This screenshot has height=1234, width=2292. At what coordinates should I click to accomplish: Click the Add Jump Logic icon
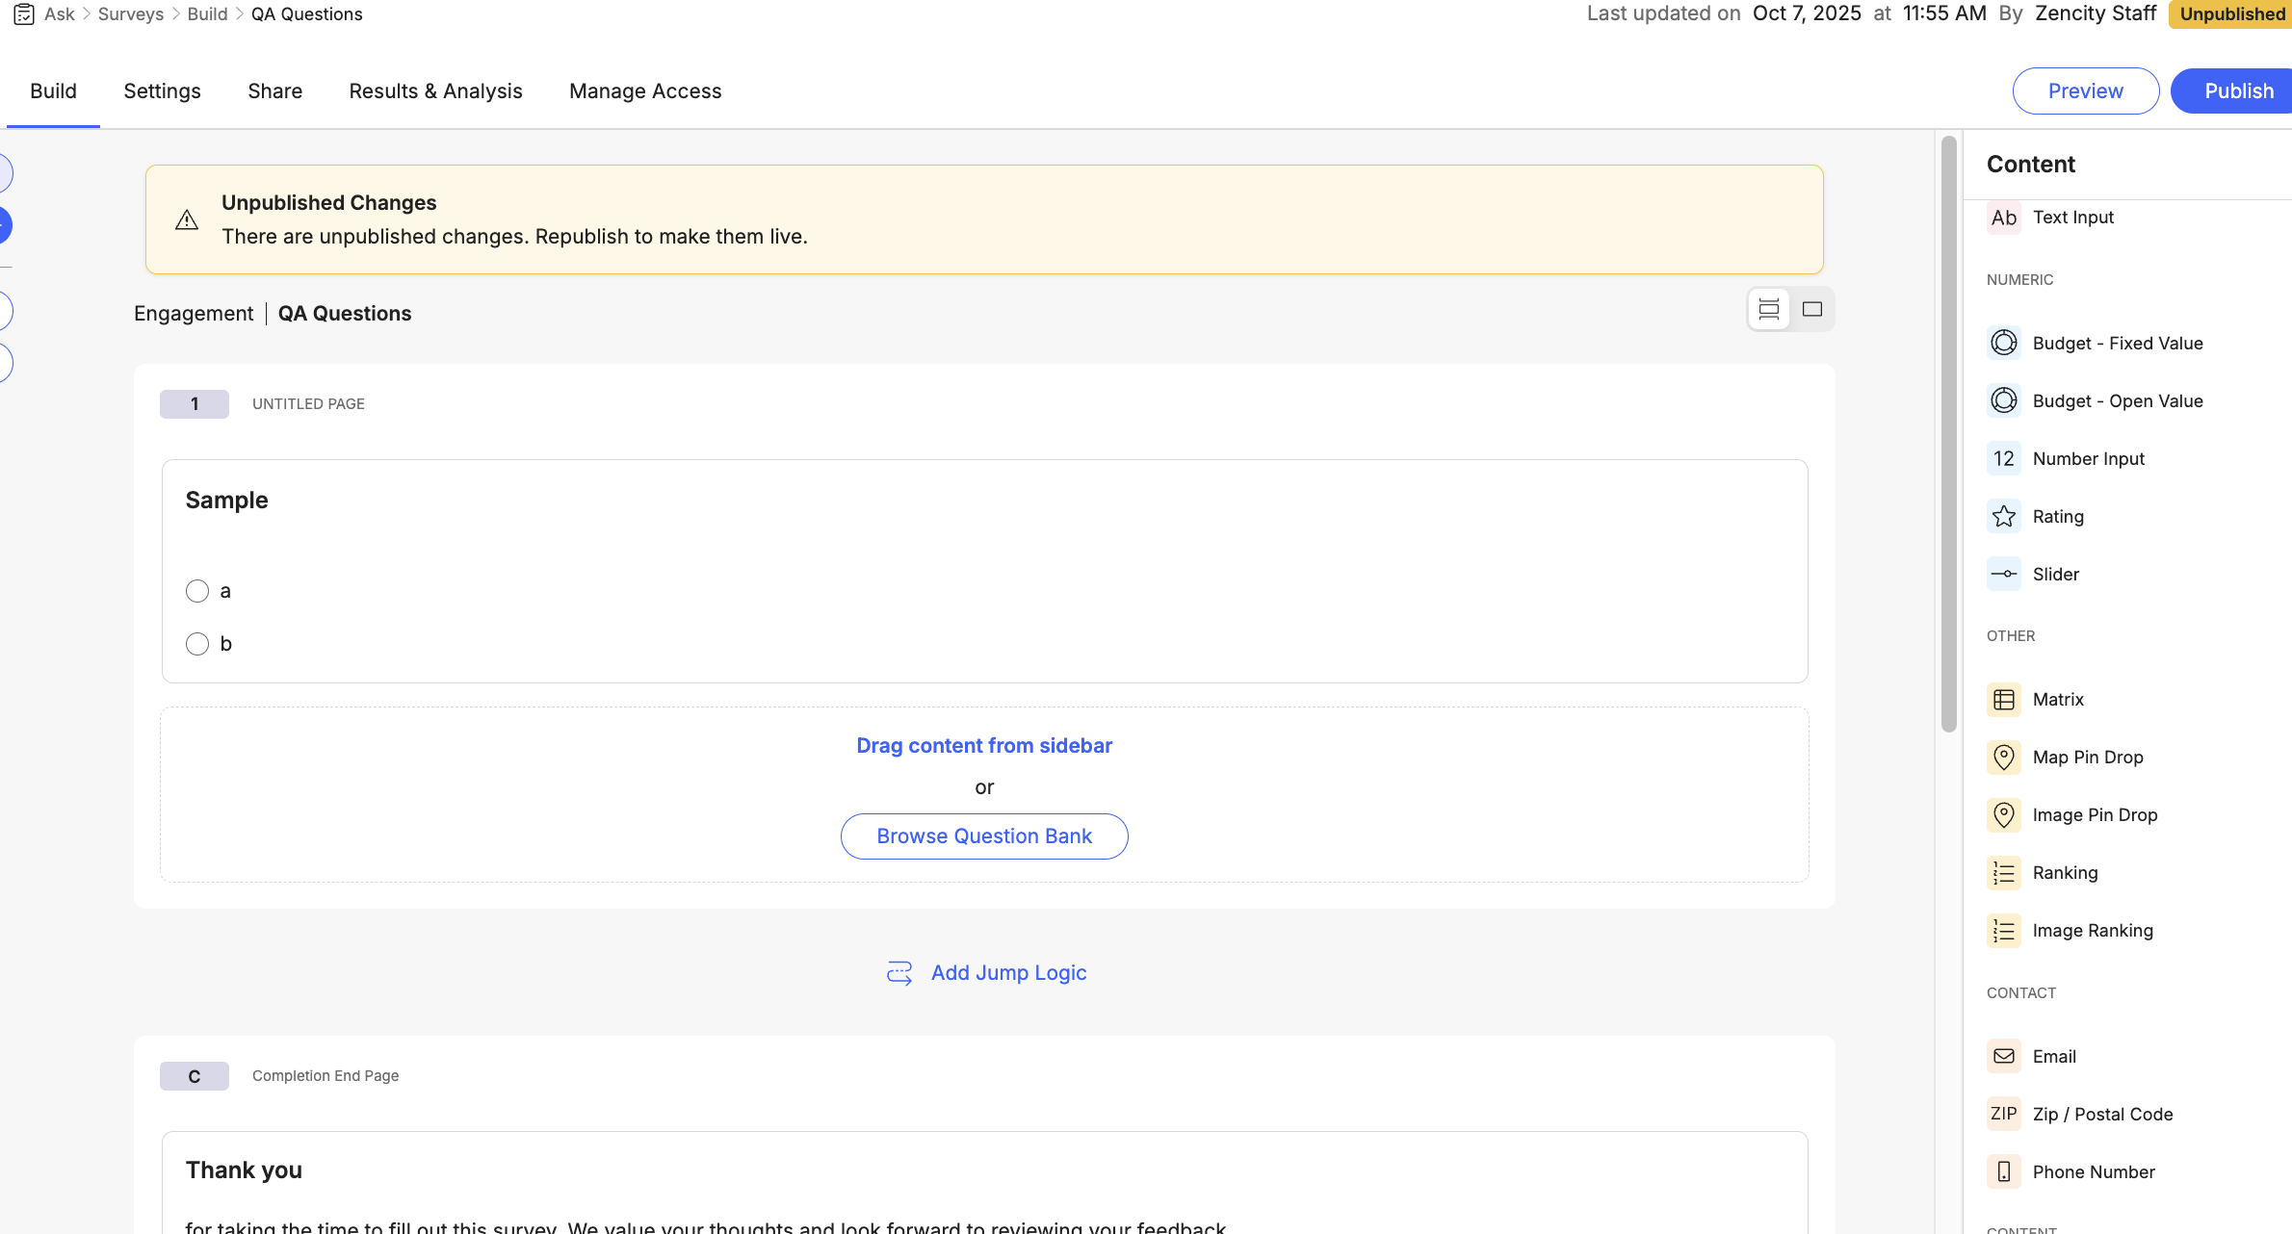[899, 973]
